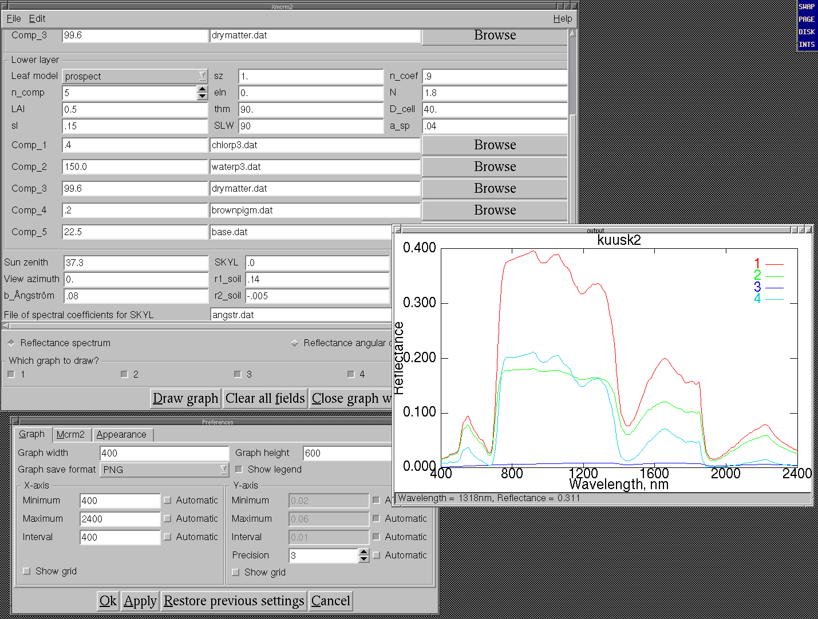The height and width of the screenshot is (619, 818).
Task: Enable the Show legend checkbox
Action: pos(239,469)
